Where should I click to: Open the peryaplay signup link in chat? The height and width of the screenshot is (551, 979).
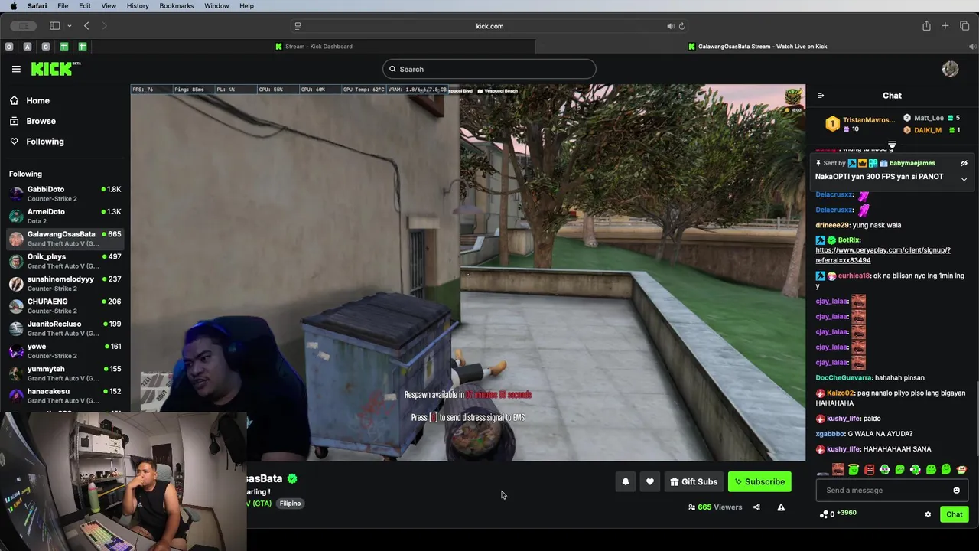point(883,255)
